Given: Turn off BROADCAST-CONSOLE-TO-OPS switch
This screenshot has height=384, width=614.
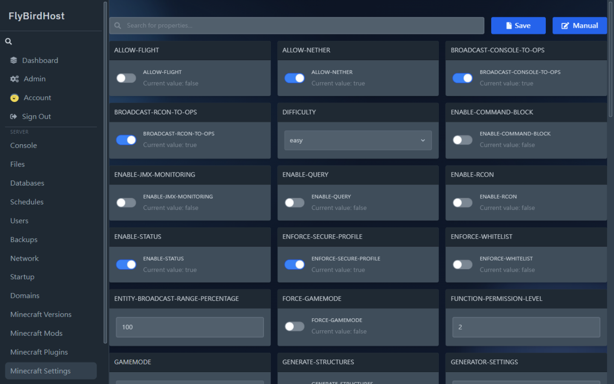Looking at the screenshot, I should tap(463, 78).
